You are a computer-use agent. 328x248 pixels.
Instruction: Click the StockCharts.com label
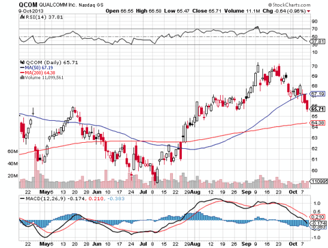pyautogui.click(x=289, y=5)
